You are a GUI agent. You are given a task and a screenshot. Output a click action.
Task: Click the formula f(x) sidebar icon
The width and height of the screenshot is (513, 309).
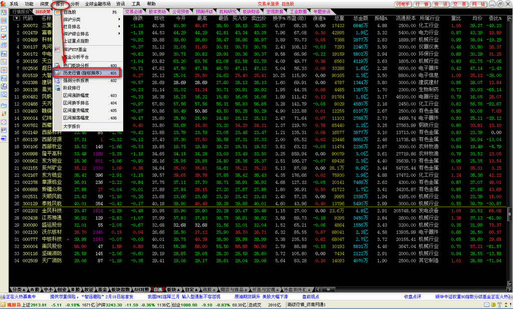point(4,87)
